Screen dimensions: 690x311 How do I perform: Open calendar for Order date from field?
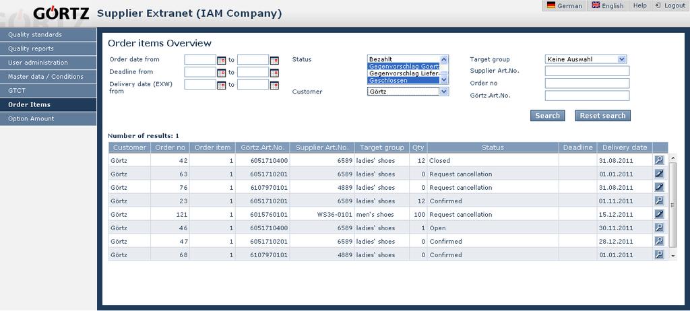tap(221, 61)
